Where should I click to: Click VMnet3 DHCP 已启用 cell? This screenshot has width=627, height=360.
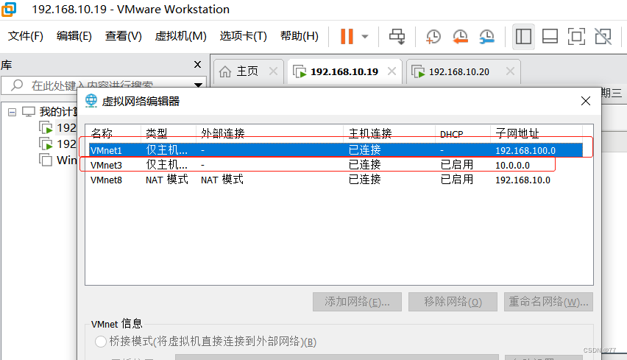coord(457,165)
